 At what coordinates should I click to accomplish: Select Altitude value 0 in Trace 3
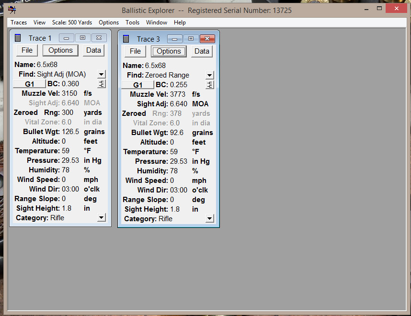coord(172,142)
